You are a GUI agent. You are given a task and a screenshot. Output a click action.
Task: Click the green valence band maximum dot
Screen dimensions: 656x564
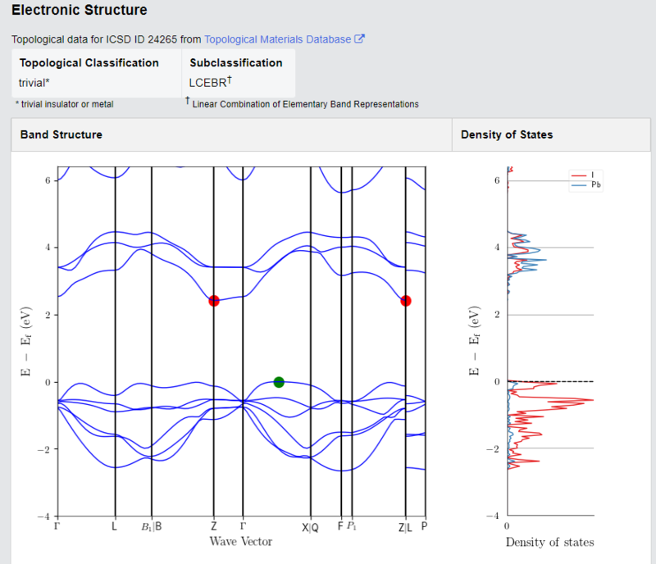pyautogui.click(x=279, y=382)
